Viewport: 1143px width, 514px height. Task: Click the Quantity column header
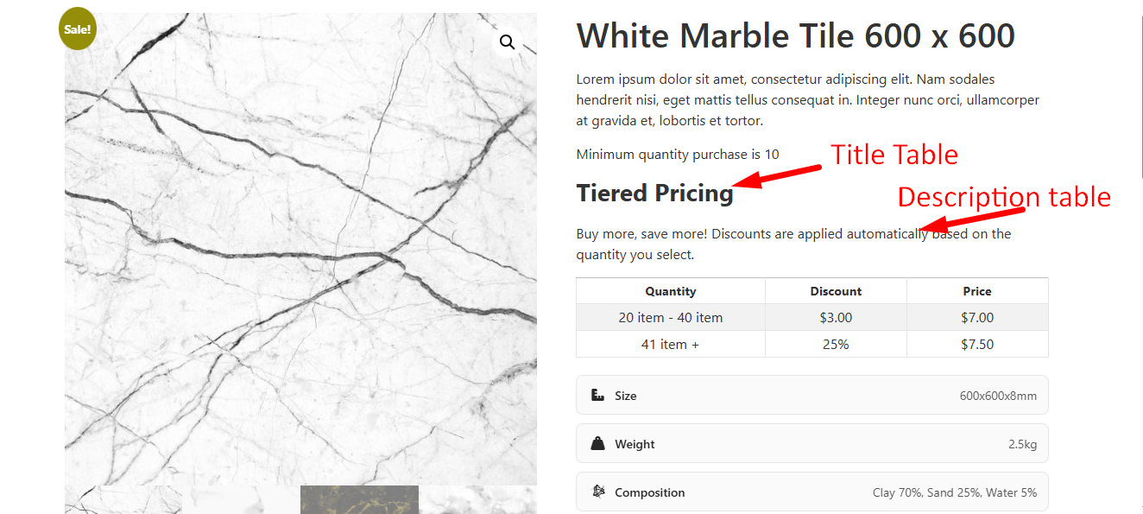[670, 292]
